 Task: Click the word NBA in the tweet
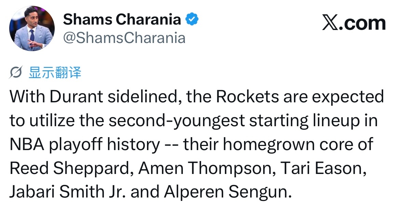[x=27, y=145]
